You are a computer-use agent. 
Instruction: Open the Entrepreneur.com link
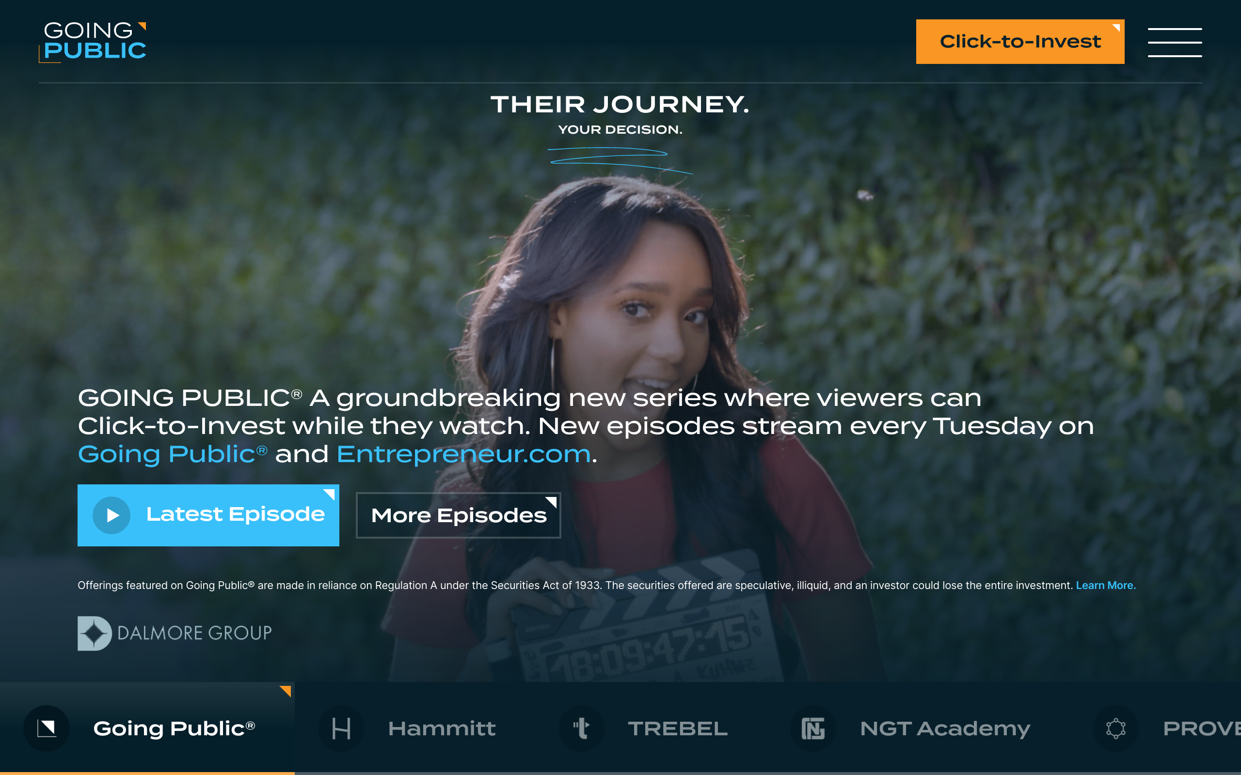click(463, 454)
